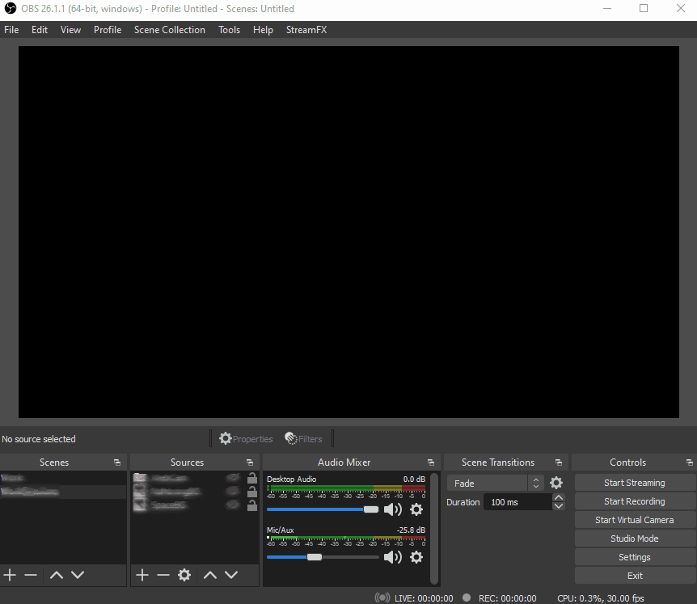This screenshot has height=604, width=697.
Task: Select the top scene in the Scenes list
Action: coord(63,478)
